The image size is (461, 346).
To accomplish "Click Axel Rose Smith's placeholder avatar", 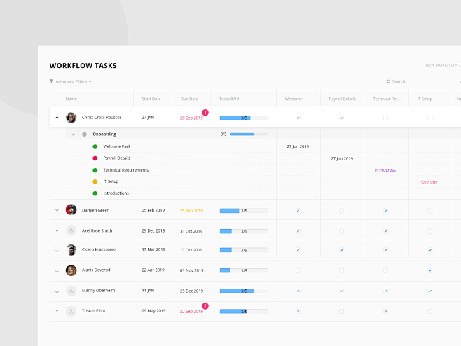I will (71, 230).
